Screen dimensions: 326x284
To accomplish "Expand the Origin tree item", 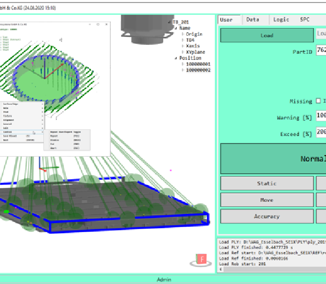I will [x=182, y=34].
